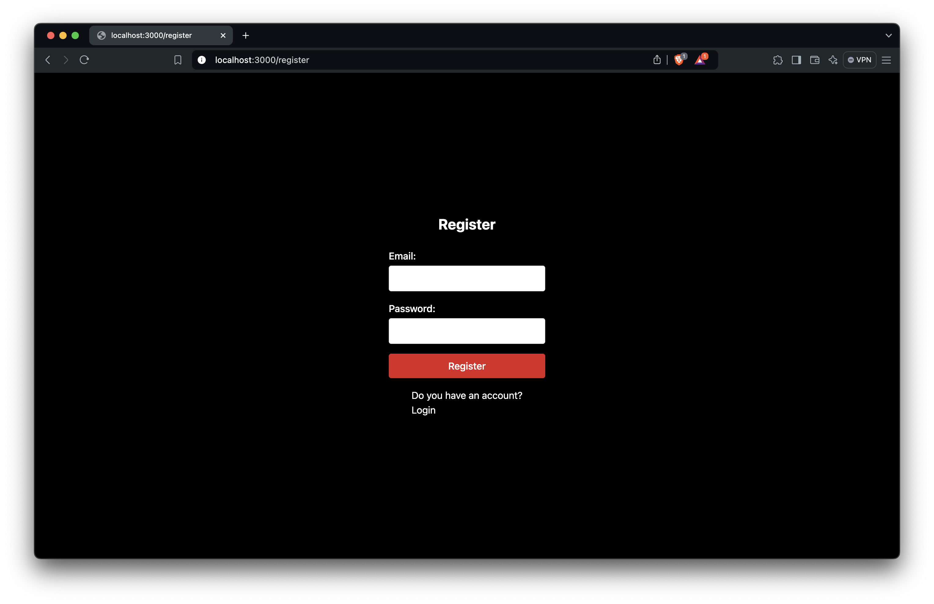
Task: Open the Brave Wallet icon
Action: click(814, 60)
